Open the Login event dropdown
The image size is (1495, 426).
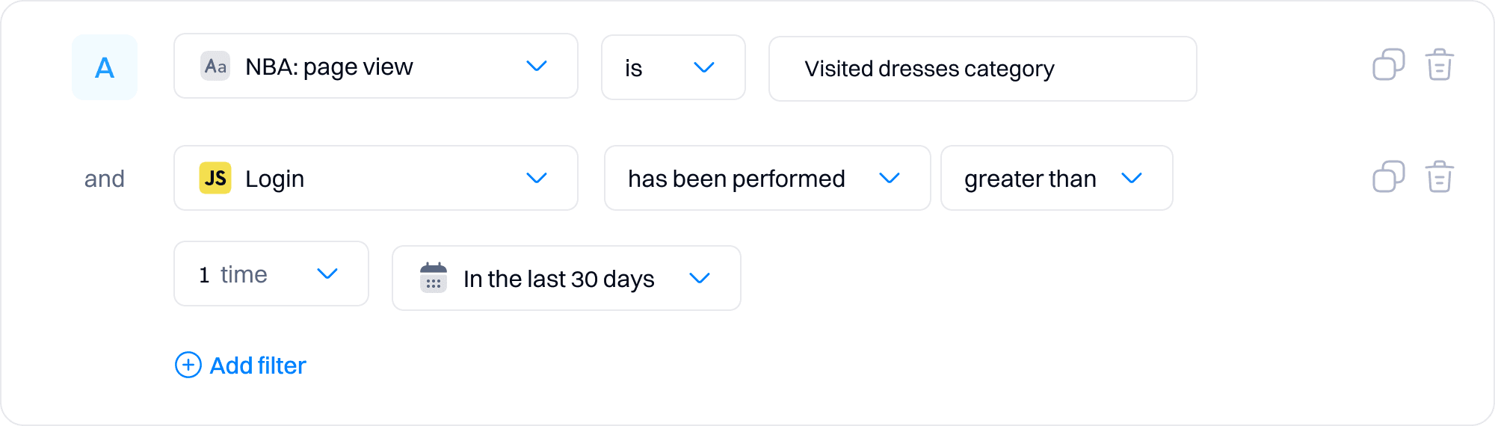pos(375,178)
